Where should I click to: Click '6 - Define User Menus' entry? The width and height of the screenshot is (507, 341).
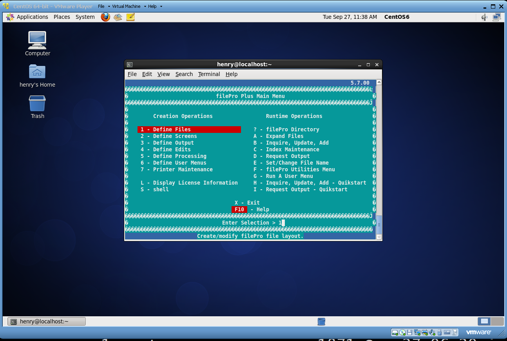pos(174,163)
